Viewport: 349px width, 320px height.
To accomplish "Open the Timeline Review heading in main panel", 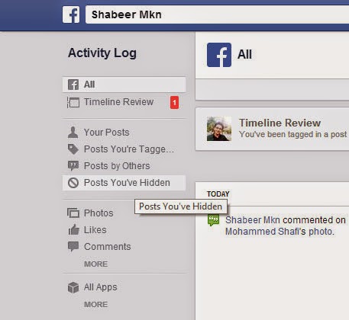I will (x=280, y=123).
